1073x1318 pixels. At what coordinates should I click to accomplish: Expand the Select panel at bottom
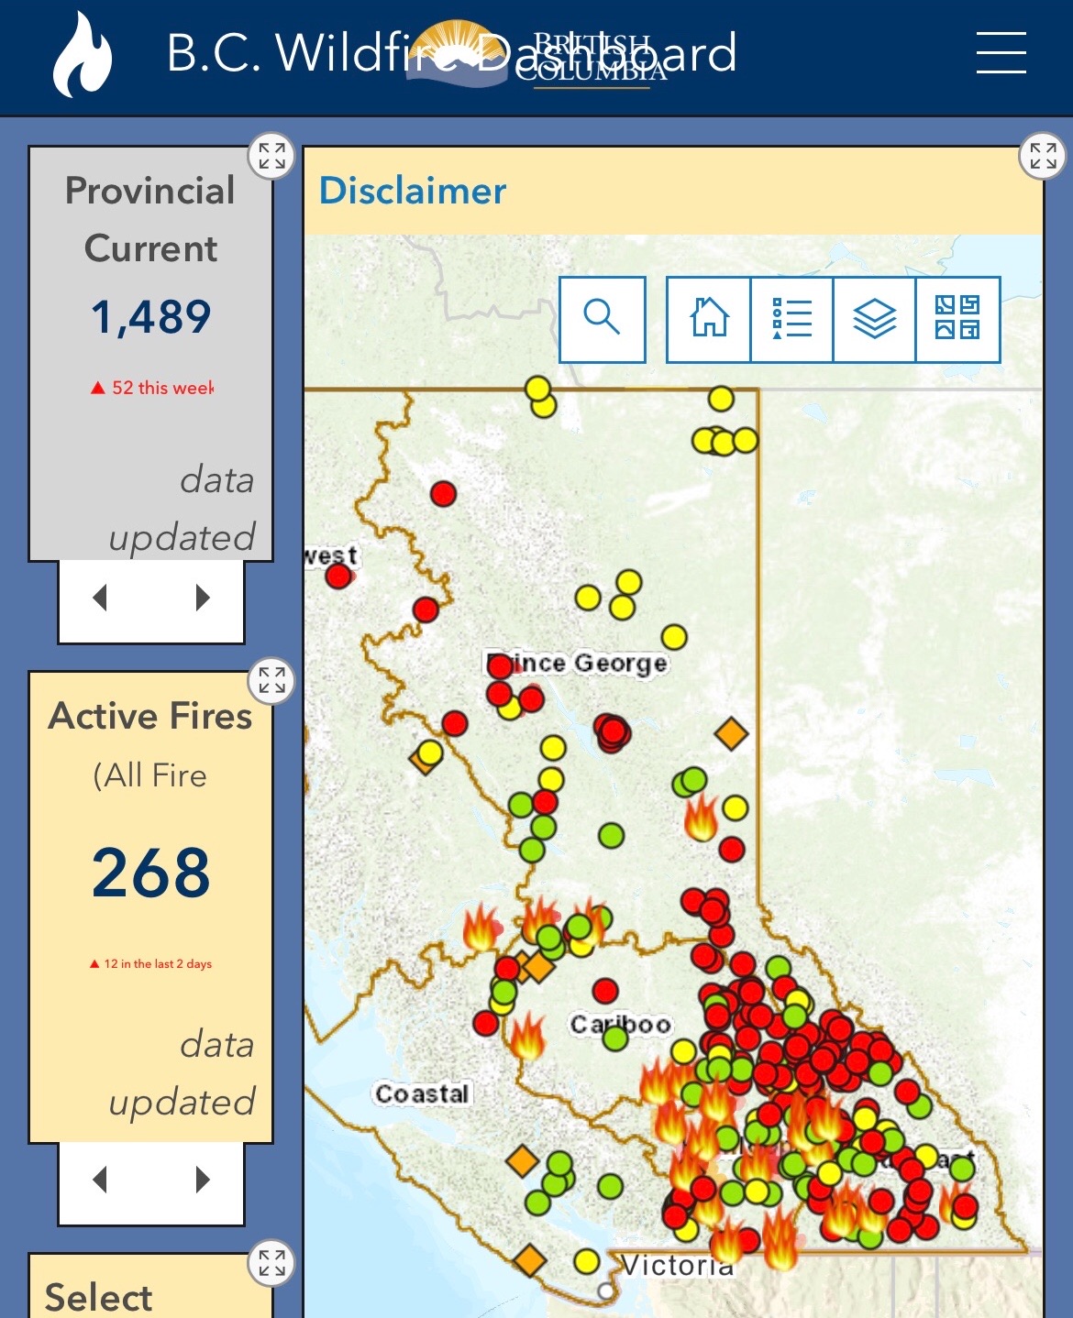coord(271,1263)
